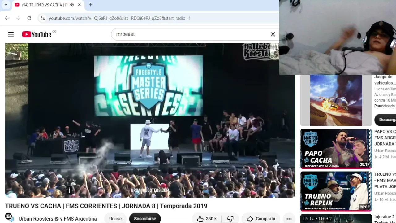The height and width of the screenshot is (223, 396).
Task: Go to the YouTube home logo
Action: pos(37,34)
